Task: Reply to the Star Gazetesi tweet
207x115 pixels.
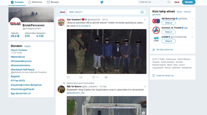Action: [x=68, y=77]
